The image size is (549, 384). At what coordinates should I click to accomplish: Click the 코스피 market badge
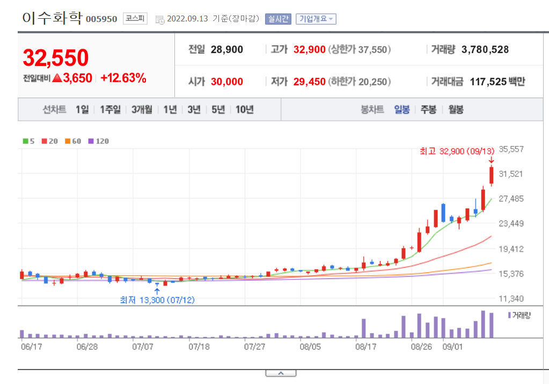coord(135,19)
